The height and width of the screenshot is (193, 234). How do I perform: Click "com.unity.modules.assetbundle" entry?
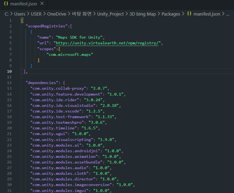point(66,162)
